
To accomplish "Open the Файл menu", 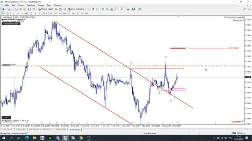I will [x=7, y=5].
